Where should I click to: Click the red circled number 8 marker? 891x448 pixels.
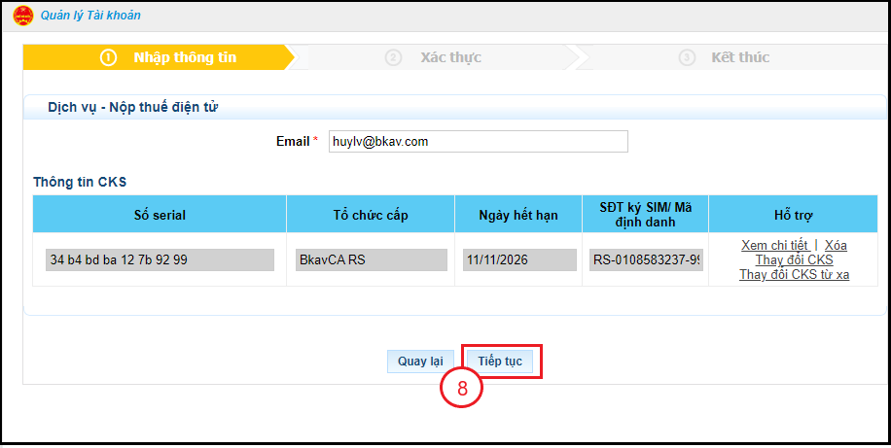pos(462,388)
